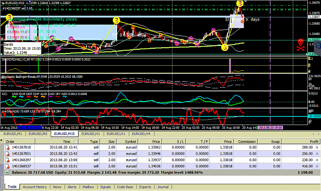321x191 pixels.
Task: Switch to the EURUSD,M1 chart tab
Action: (x=13, y=134)
